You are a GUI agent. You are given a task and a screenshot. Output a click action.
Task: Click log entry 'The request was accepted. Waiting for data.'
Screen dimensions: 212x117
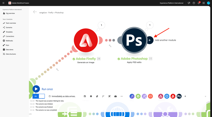click(50, 101)
